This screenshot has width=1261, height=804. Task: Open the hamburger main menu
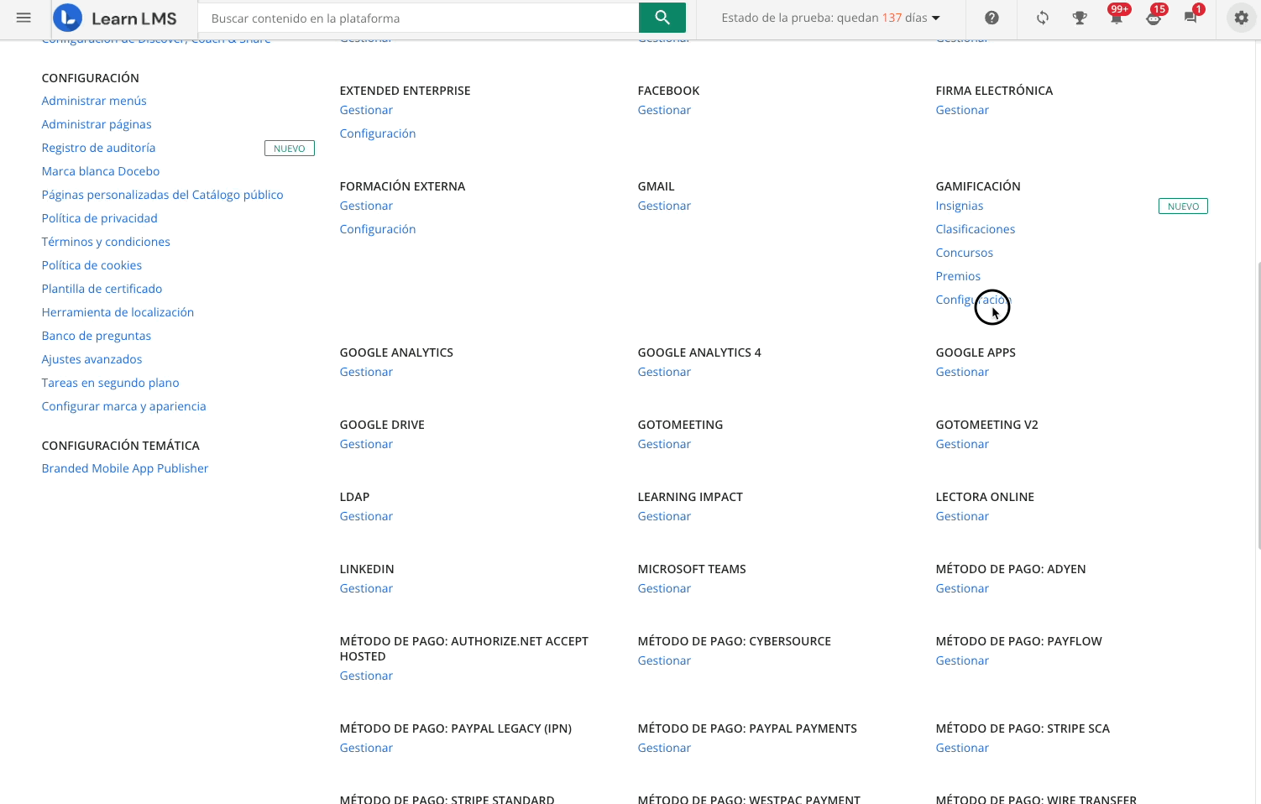coord(24,18)
